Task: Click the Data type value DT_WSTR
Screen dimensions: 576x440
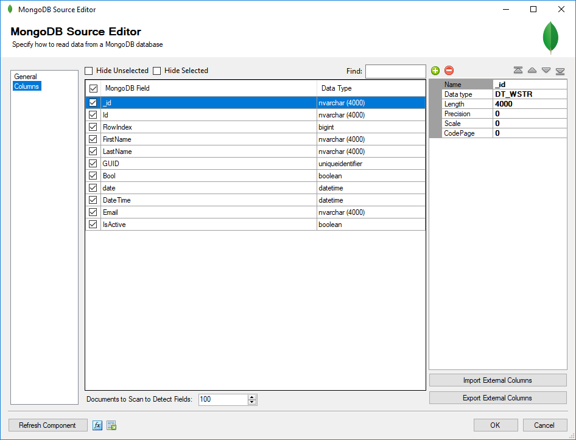Action: point(530,94)
